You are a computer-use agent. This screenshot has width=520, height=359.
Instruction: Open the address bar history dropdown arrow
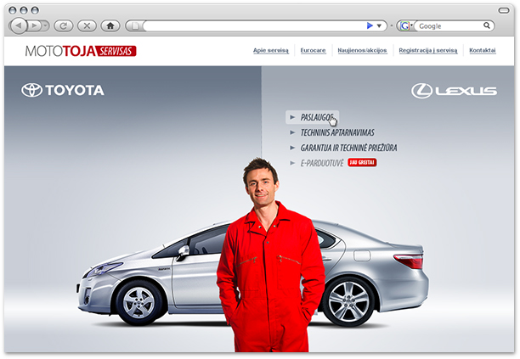pos(379,25)
